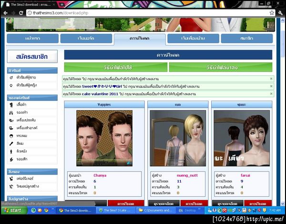Screen dimensions: 286x224
Task: Open Chrome quick launch icon in taskbar
Action: tap(46, 210)
